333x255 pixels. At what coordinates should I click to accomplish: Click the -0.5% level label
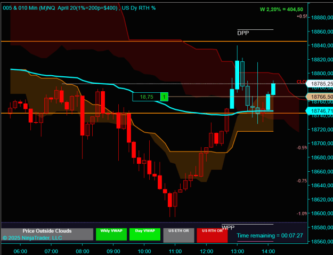tap(302, 148)
